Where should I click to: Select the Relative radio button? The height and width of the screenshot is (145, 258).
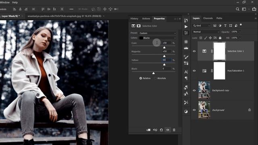pyautogui.click(x=141, y=78)
